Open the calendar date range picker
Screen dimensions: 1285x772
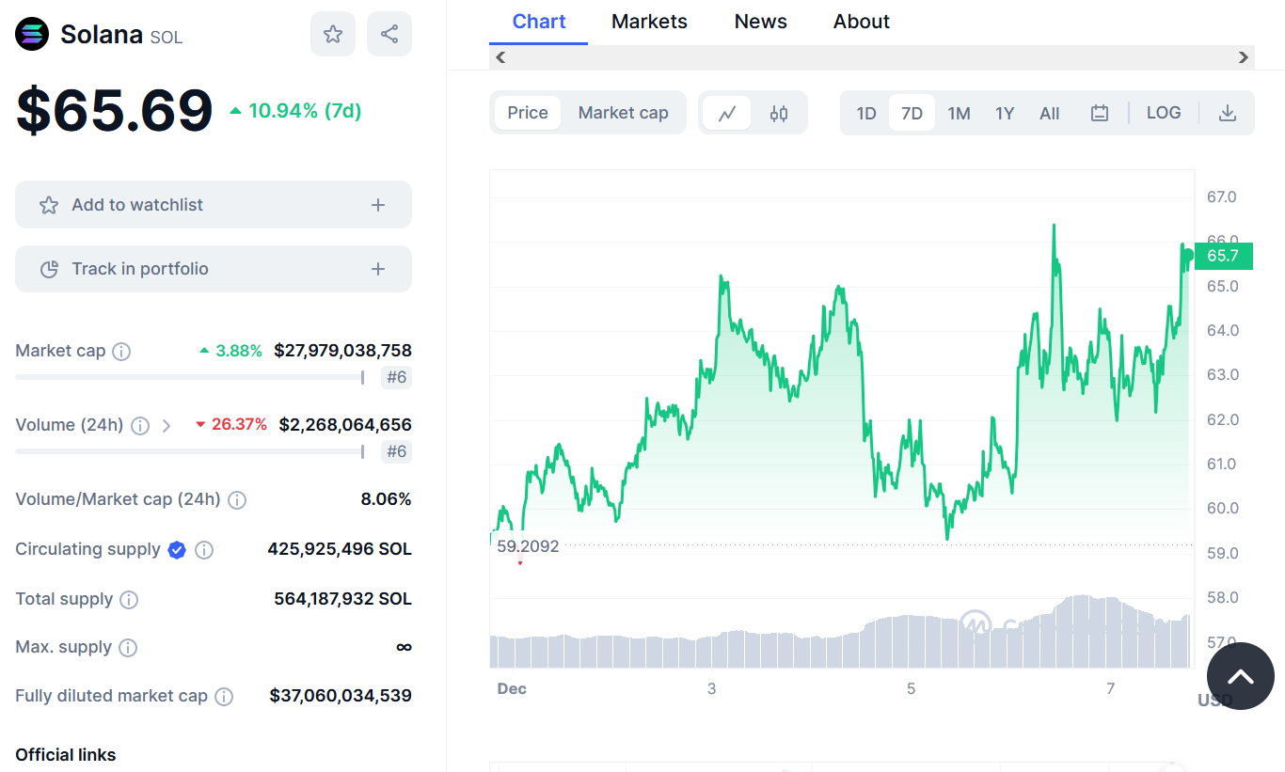click(1100, 114)
